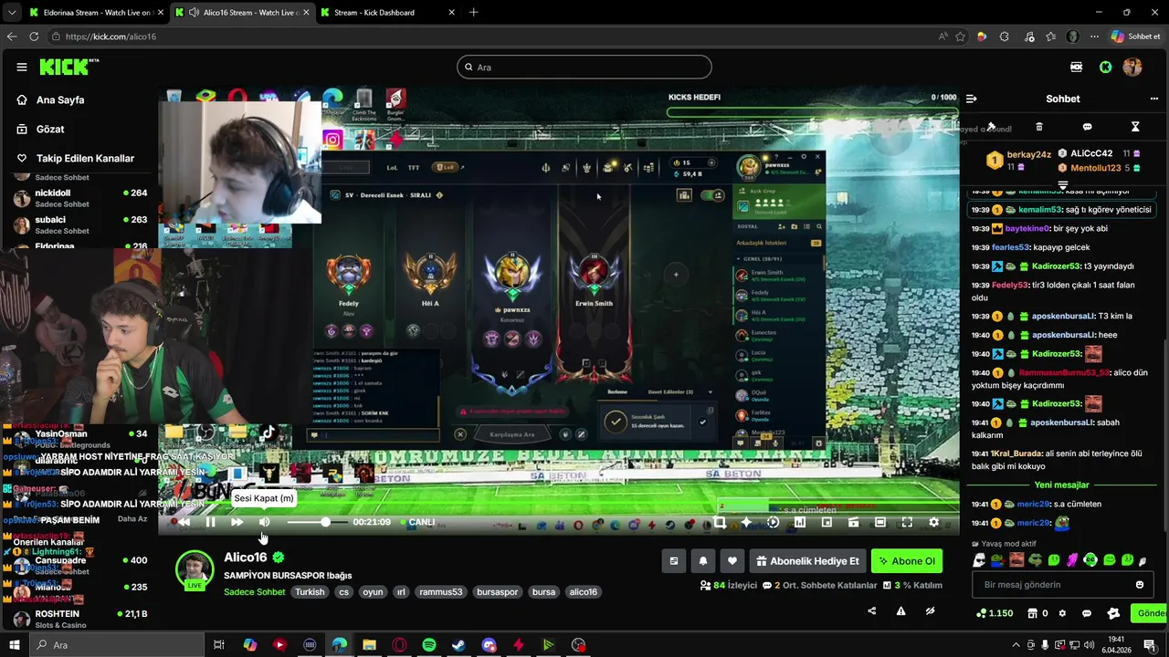Open chat options three-dot menu
Screen dimensions: 1169x657
pyautogui.click(x=1154, y=99)
